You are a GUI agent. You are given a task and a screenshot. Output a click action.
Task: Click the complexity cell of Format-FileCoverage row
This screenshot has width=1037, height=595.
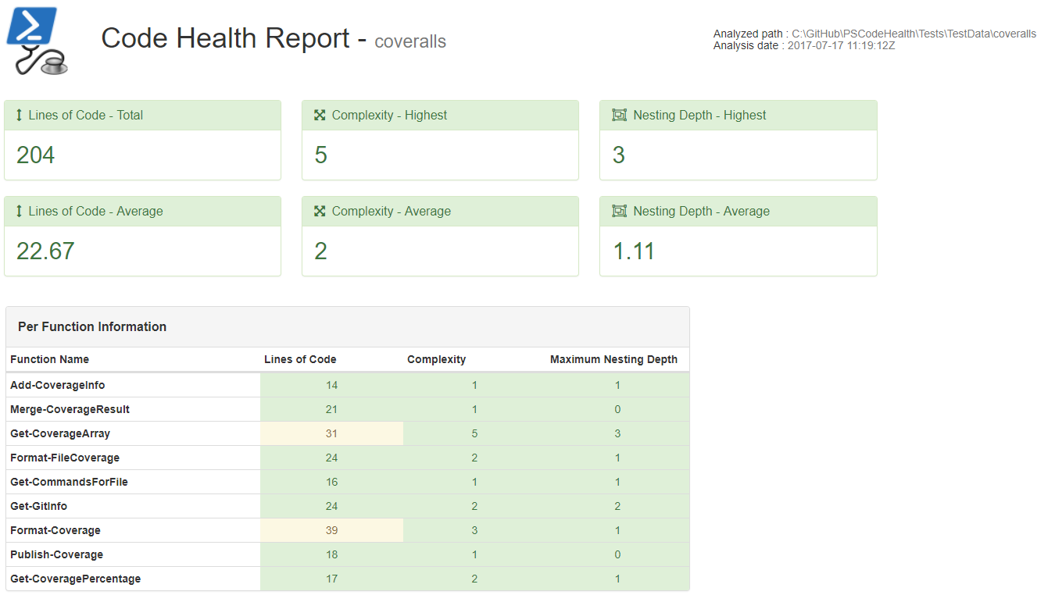click(474, 458)
